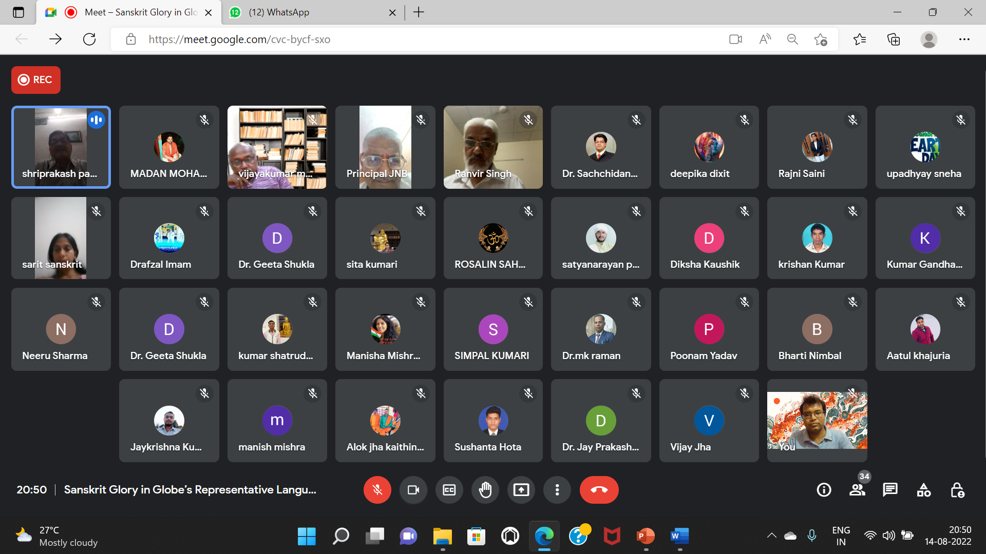Show the participants list
This screenshot has height=554, width=986.
[857, 490]
